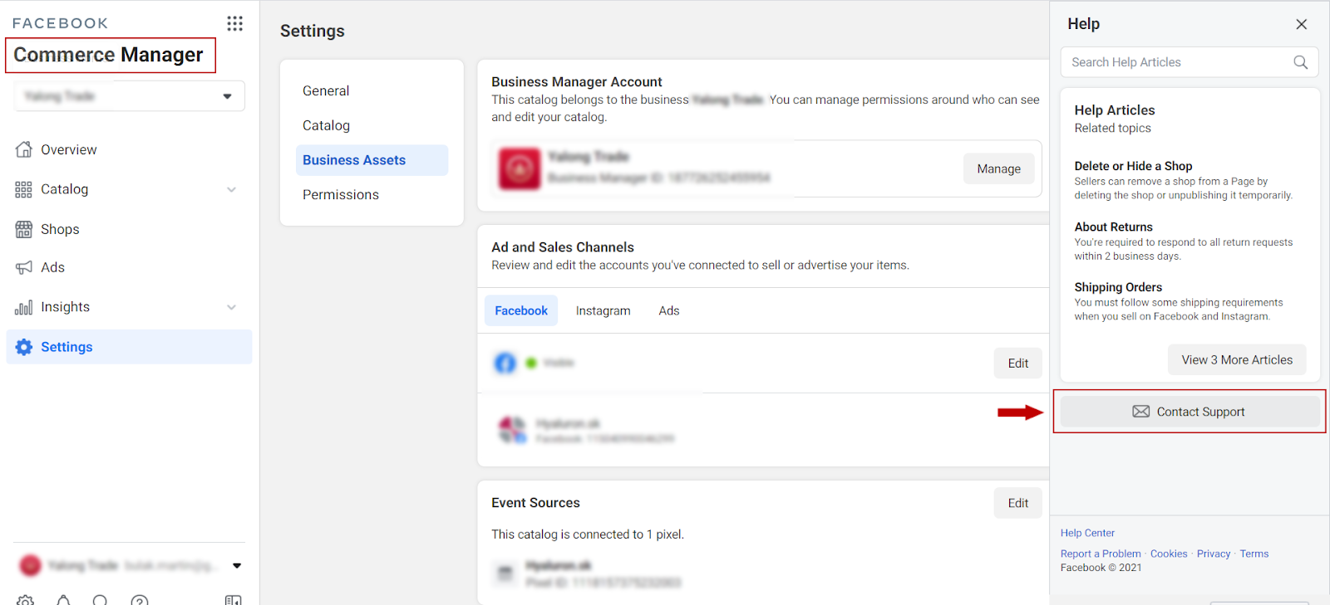Image resolution: width=1330 pixels, height=605 pixels.
Task: Click the FACEBOOK wordmark
Action: 60,23
